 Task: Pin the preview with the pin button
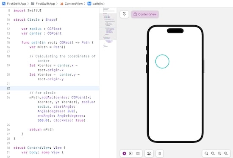point(124,14)
